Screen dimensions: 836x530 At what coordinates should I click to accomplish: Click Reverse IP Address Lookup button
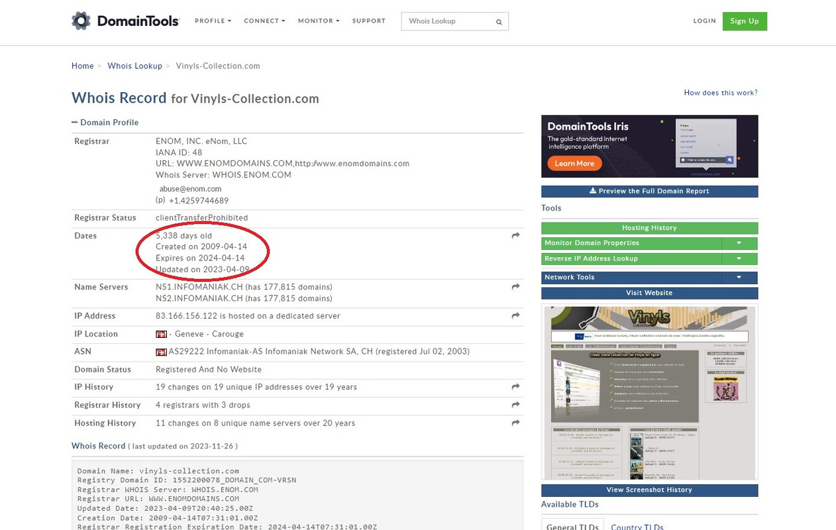631,259
